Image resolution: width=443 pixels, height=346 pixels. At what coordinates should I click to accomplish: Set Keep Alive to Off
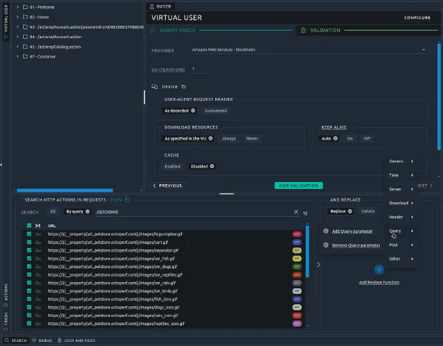[x=366, y=139]
